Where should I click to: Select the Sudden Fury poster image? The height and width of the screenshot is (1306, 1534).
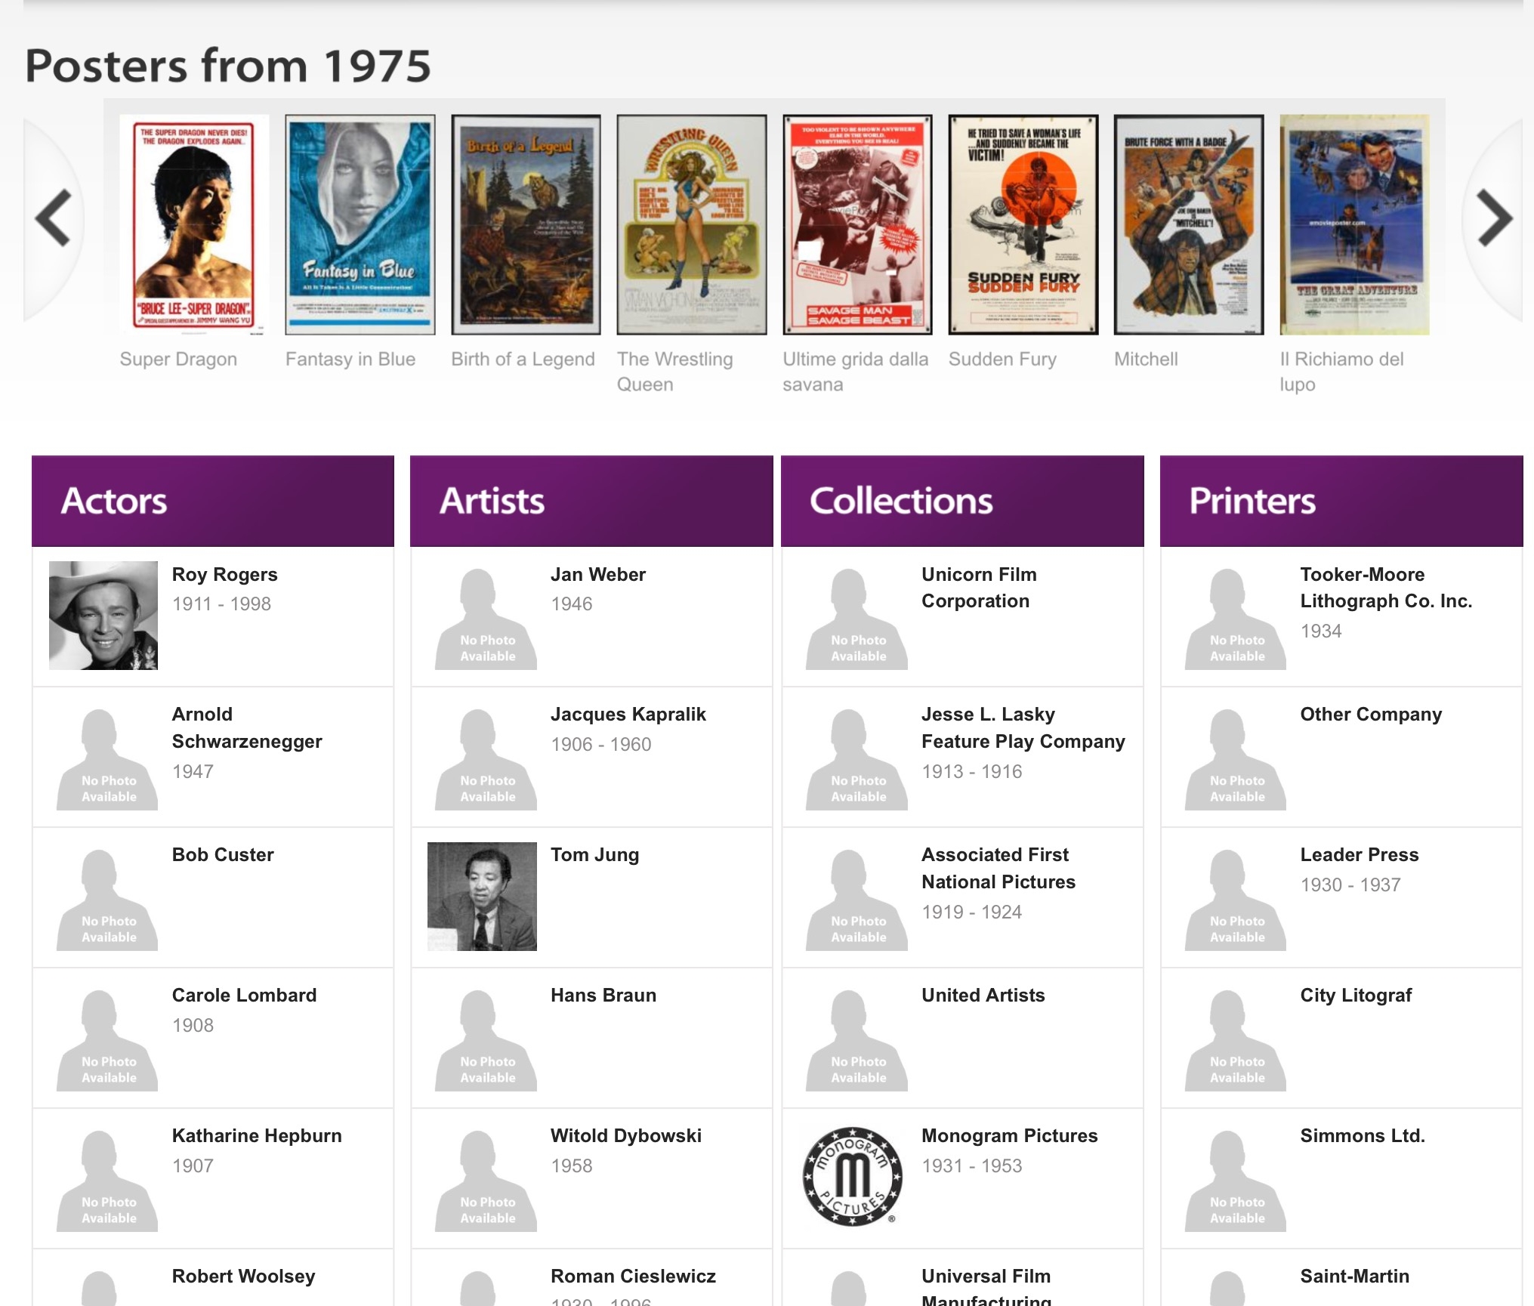(x=1023, y=224)
